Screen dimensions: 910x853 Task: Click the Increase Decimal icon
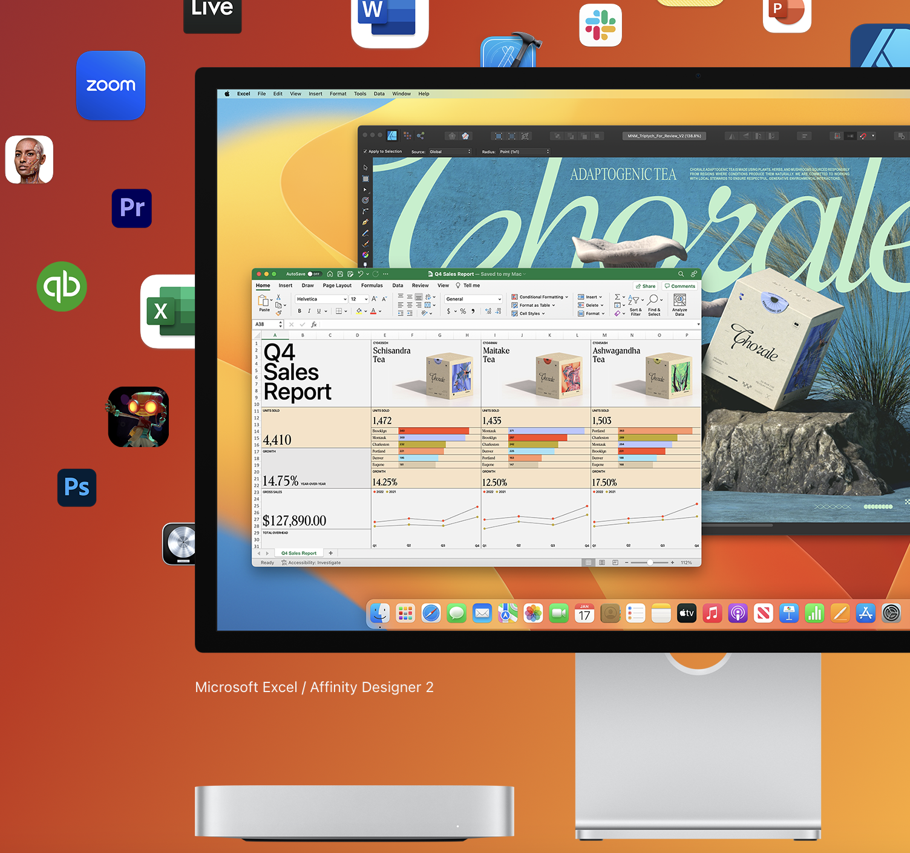(488, 311)
